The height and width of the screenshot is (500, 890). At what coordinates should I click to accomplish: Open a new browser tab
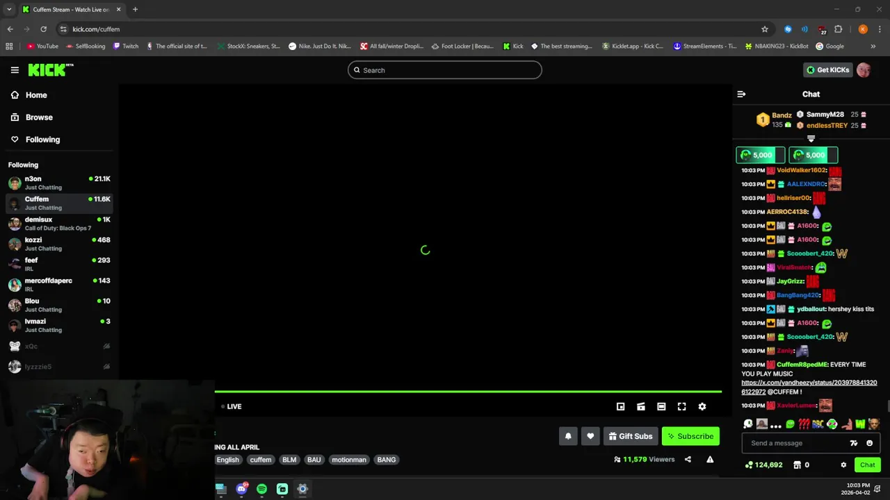click(x=135, y=10)
